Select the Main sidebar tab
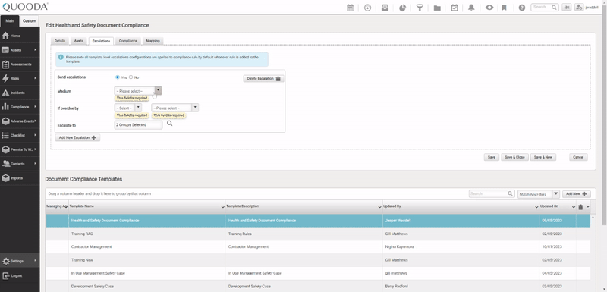Image resolution: width=607 pixels, height=292 pixels. pos(10,21)
